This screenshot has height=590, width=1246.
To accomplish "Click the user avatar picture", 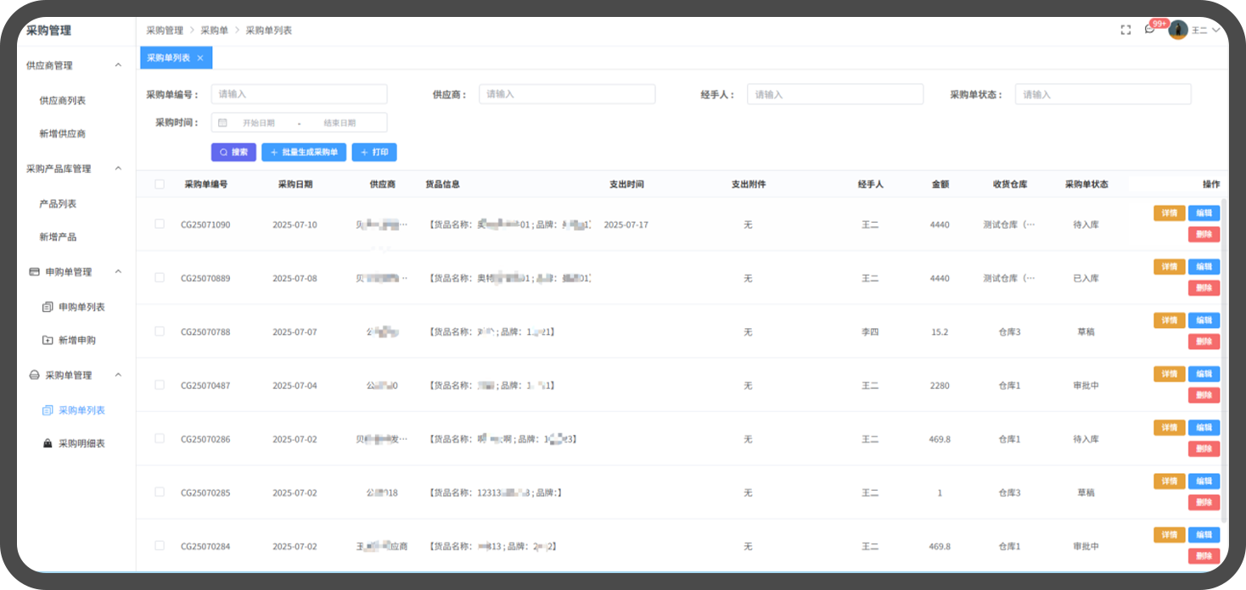I will pos(1178,30).
